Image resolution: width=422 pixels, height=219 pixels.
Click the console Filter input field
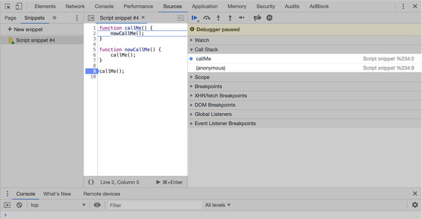[154, 205]
